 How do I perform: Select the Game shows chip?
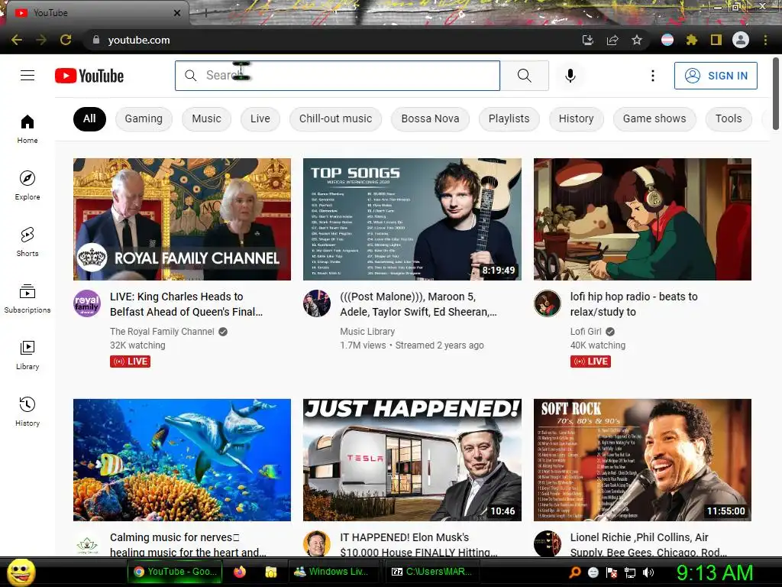click(654, 118)
